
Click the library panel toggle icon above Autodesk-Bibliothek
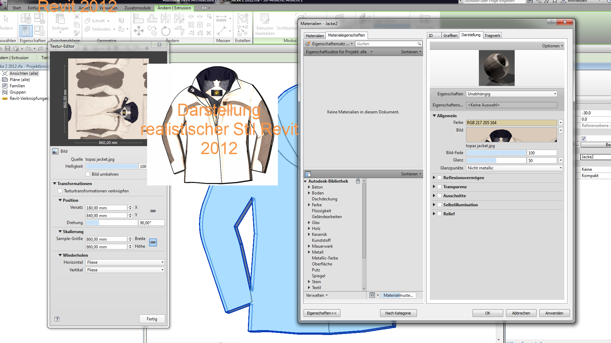(308, 174)
